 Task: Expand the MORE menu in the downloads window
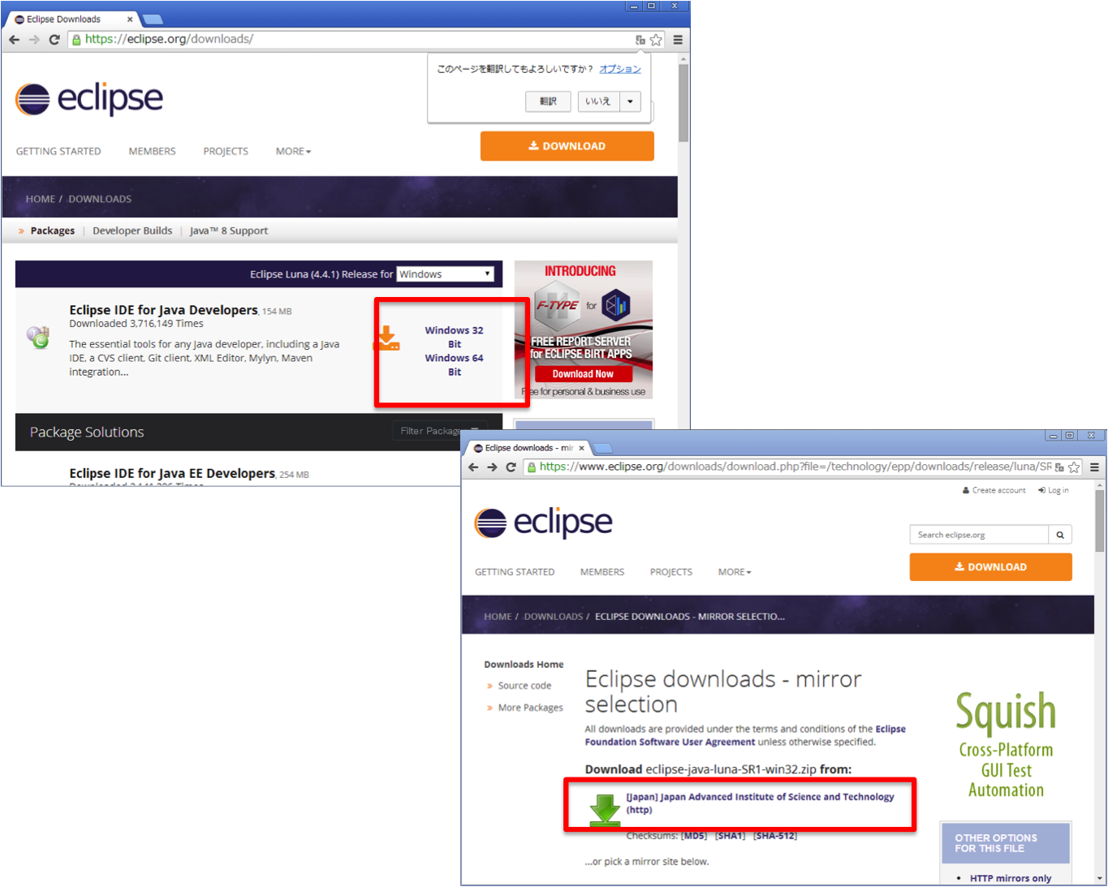pyautogui.click(x=293, y=151)
